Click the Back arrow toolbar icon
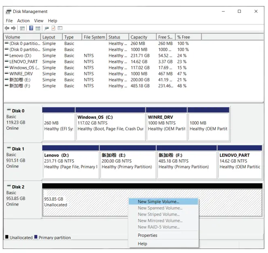 click(7, 28)
